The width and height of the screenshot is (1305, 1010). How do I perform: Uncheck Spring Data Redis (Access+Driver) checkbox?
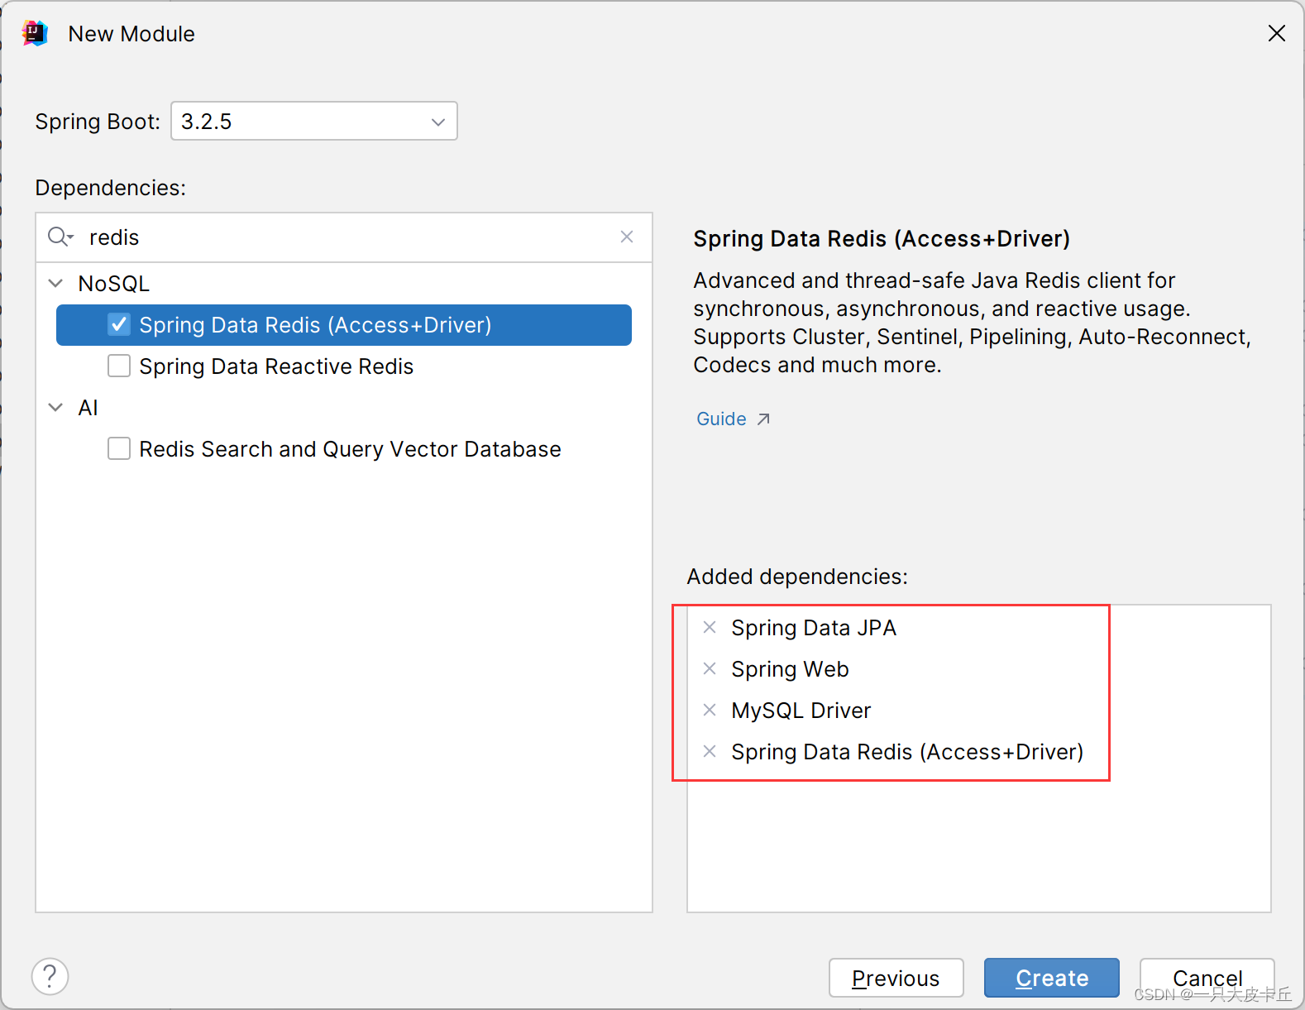point(119,324)
